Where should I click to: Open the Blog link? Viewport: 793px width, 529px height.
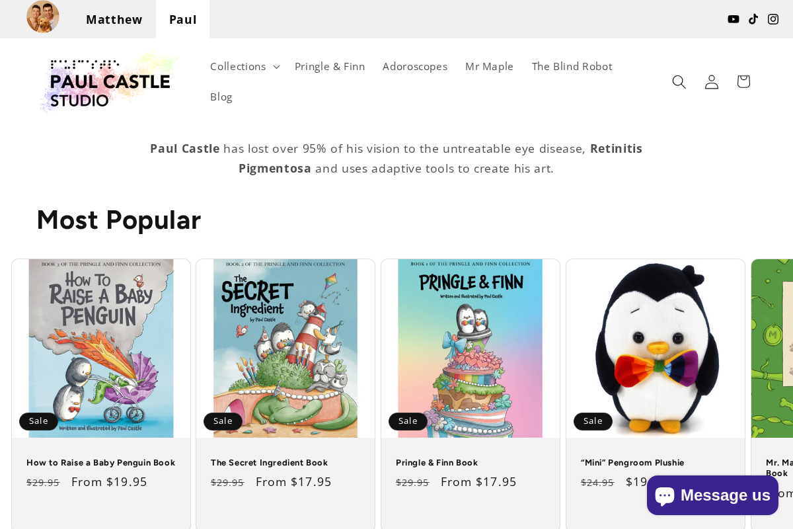tap(221, 97)
